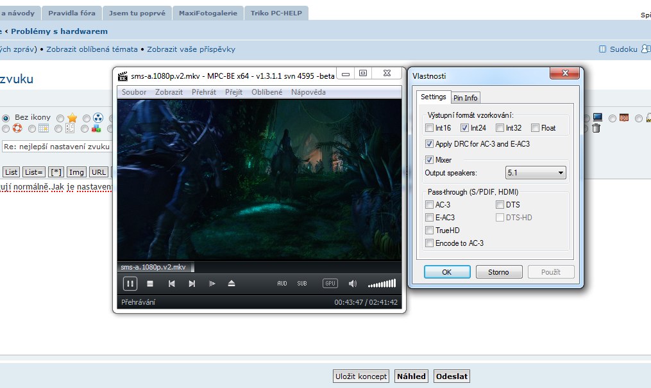Click the MPC-BE clapperboard icon in the title bar
The width and height of the screenshot is (651, 388).
(123, 76)
